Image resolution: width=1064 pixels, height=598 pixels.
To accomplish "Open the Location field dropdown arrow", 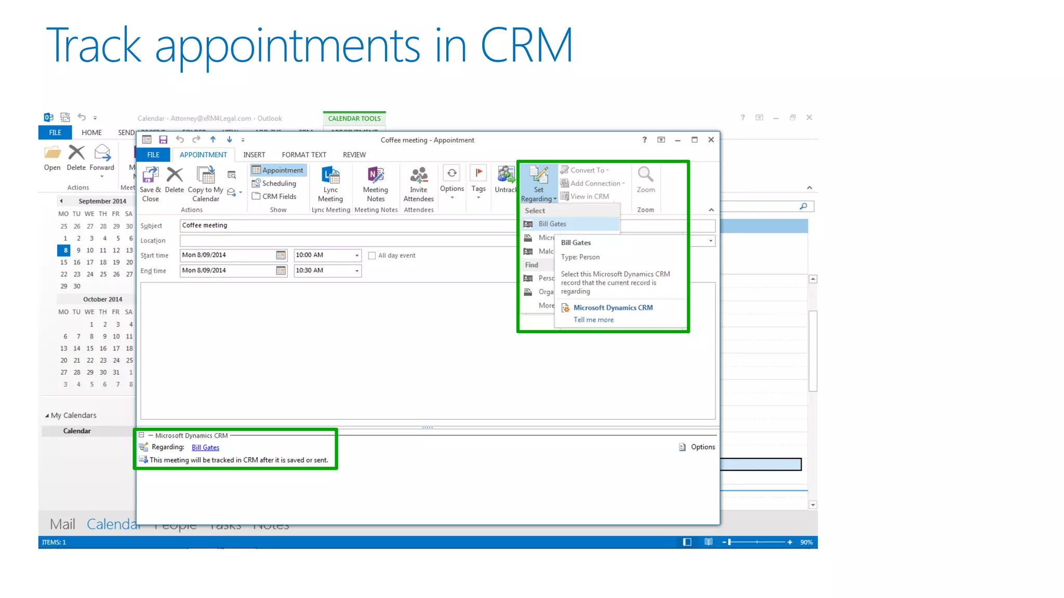I will pyautogui.click(x=711, y=241).
